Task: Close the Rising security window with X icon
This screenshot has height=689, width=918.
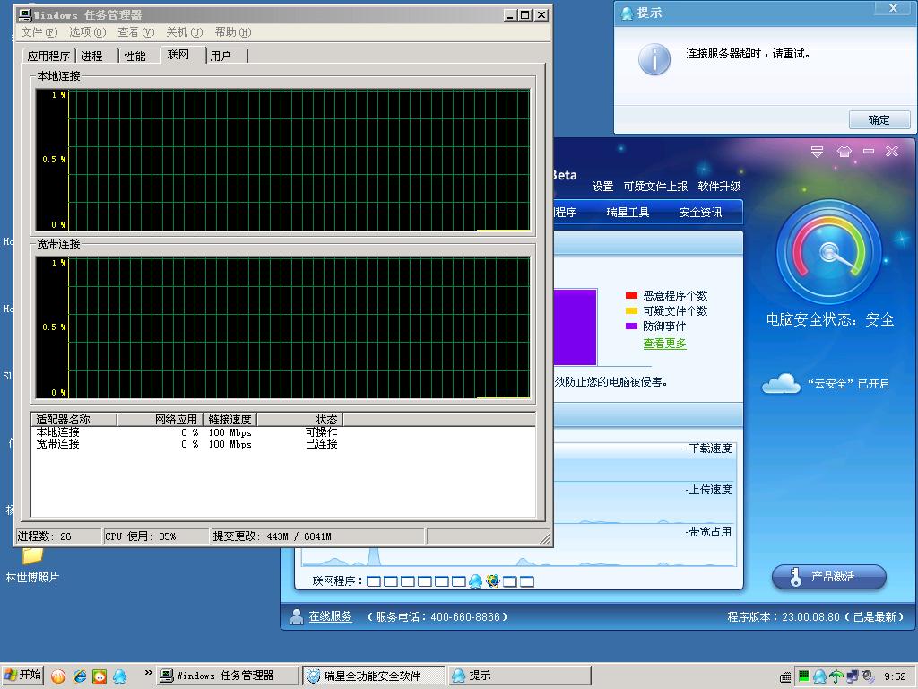Action: (x=892, y=151)
